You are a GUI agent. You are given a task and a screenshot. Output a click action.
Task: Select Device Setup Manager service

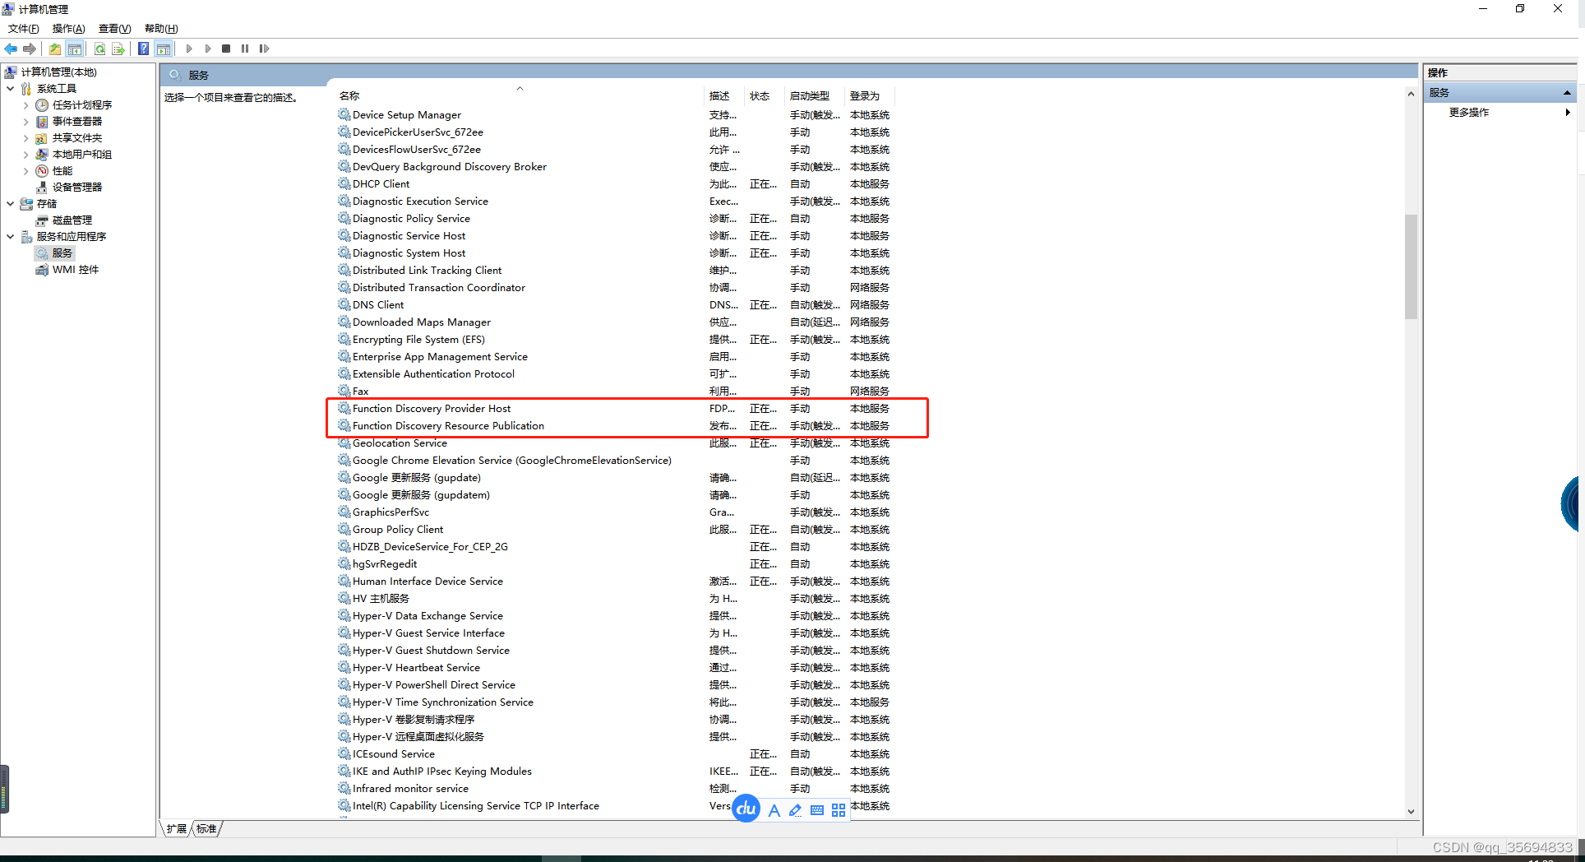click(614, 115)
